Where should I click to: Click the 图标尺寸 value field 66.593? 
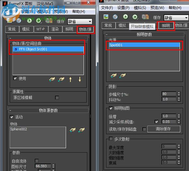point(43,166)
